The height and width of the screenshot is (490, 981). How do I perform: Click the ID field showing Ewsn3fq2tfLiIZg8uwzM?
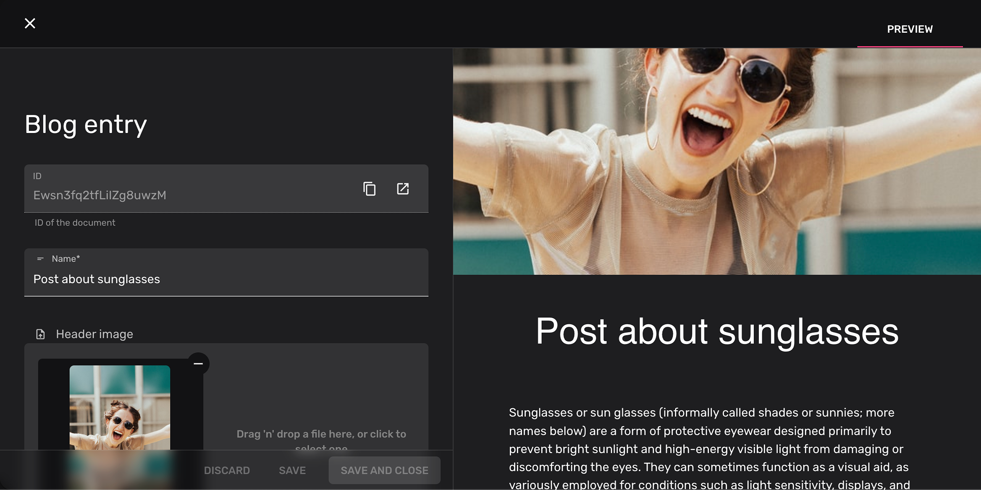pyautogui.click(x=168, y=195)
